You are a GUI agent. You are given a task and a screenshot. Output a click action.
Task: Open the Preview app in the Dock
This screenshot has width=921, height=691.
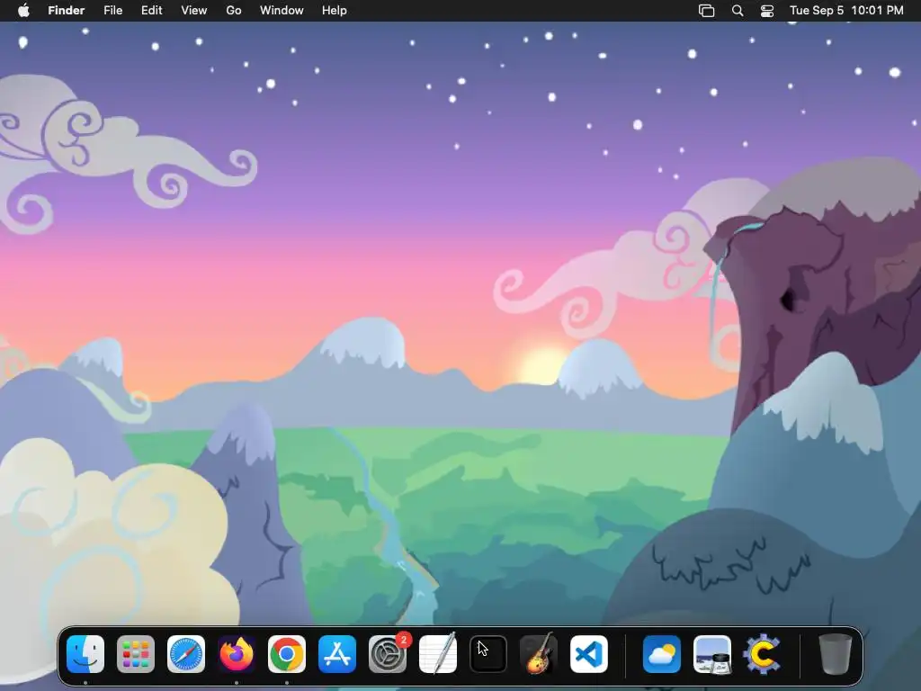click(712, 654)
